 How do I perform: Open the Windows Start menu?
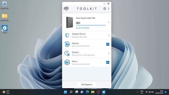point(65,92)
